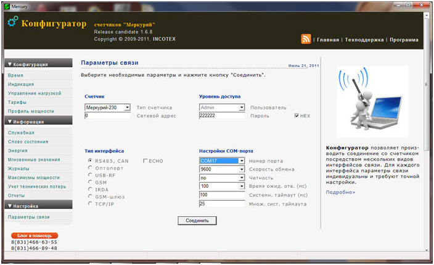Open Профиль мощности in the sidebar
Screen dimensions: 434x265
tap(31, 111)
